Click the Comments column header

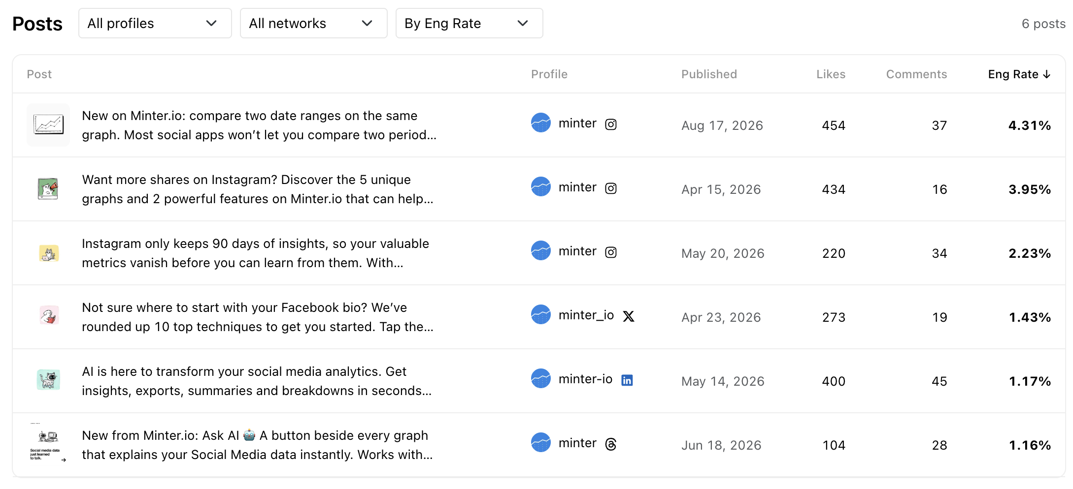click(916, 74)
